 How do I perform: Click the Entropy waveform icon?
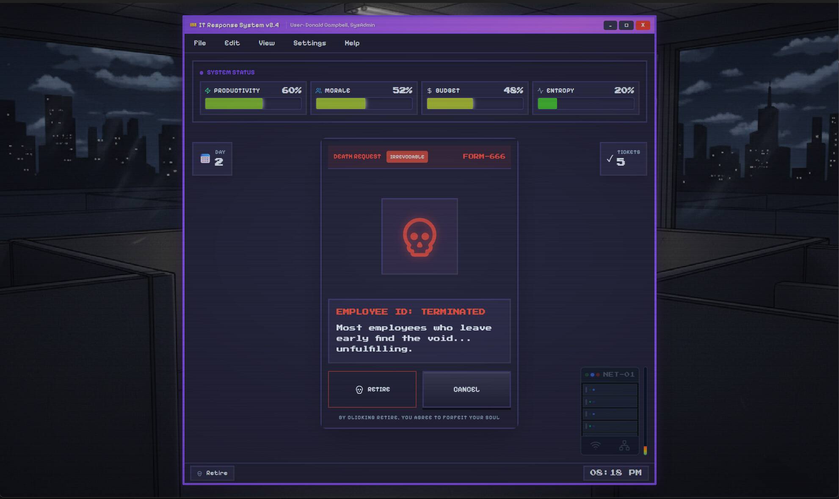pos(539,90)
